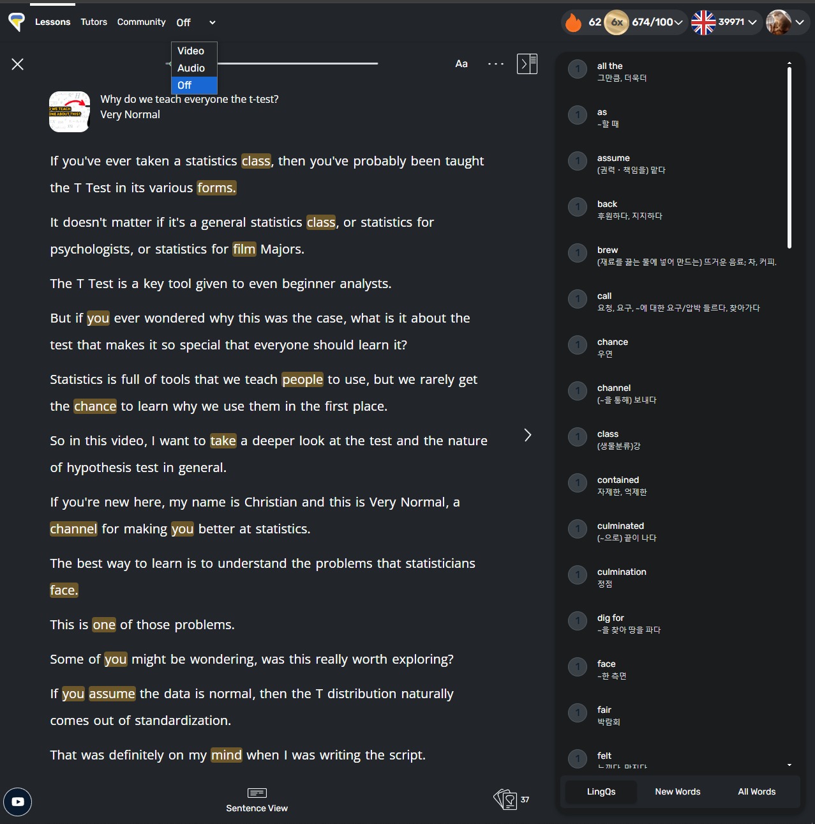The width and height of the screenshot is (815, 824).
Task: Click the LingQ logo icon
Action: click(17, 22)
